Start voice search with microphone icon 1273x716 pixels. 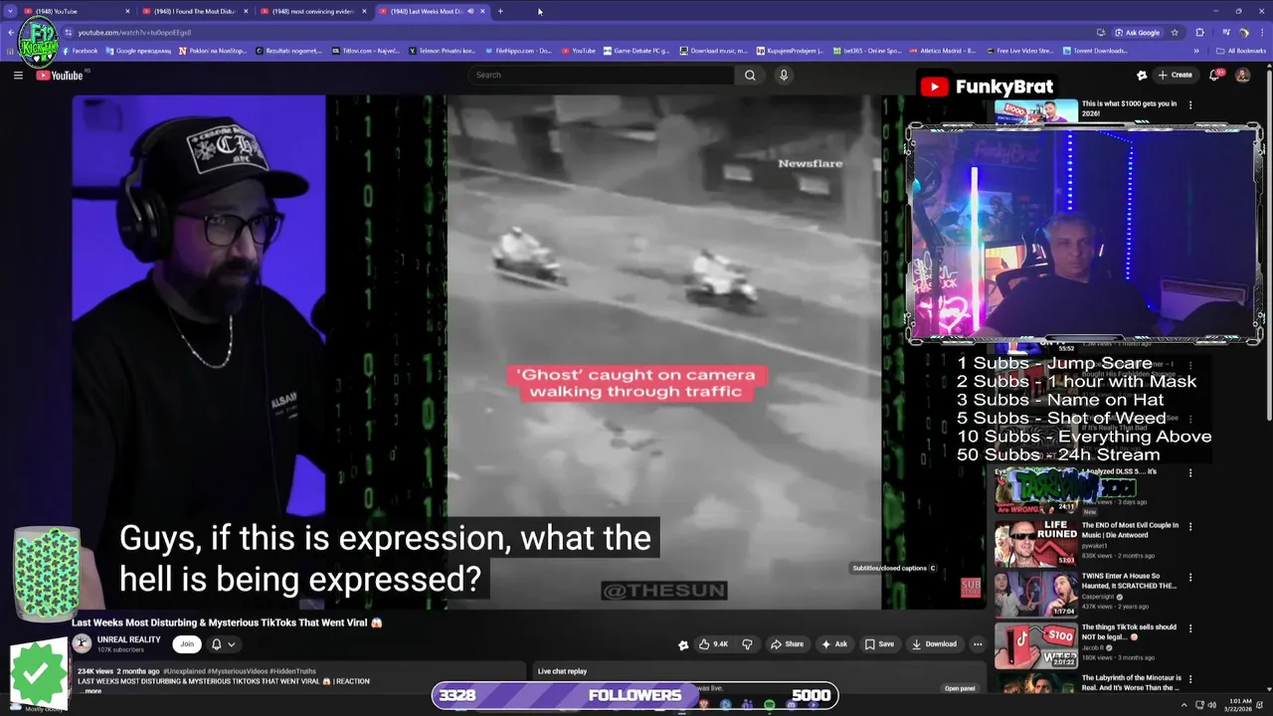click(x=784, y=75)
